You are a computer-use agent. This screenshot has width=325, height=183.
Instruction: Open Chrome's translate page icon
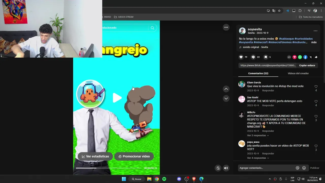pos(274,11)
